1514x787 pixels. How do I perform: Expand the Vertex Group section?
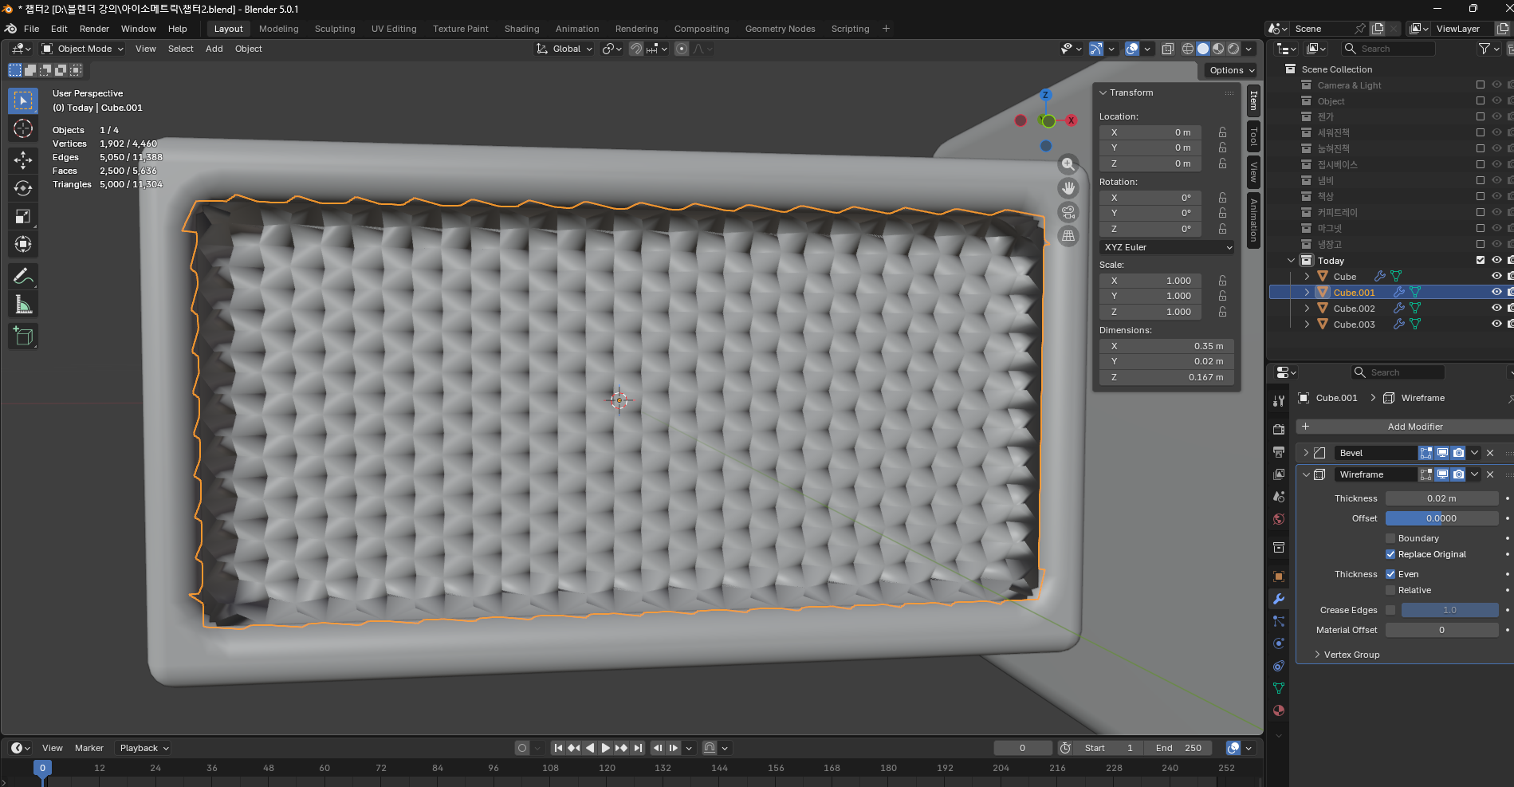click(x=1351, y=655)
